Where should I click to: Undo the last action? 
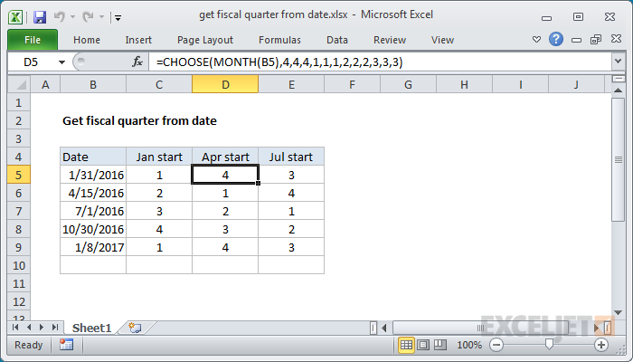pyautogui.click(x=60, y=16)
